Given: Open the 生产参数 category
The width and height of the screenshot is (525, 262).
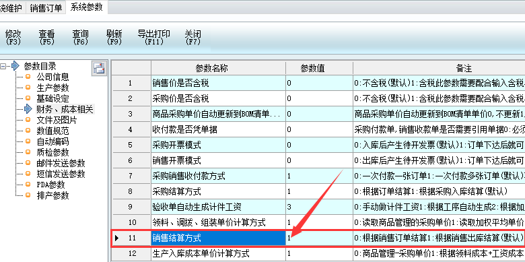Looking at the screenshot, I should click(x=53, y=88).
